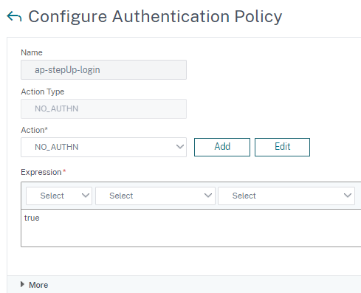Viewport: 361px width, 293px height.
Task: Open the middle Select dropdown in Expression
Action: [x=155, y=196]
